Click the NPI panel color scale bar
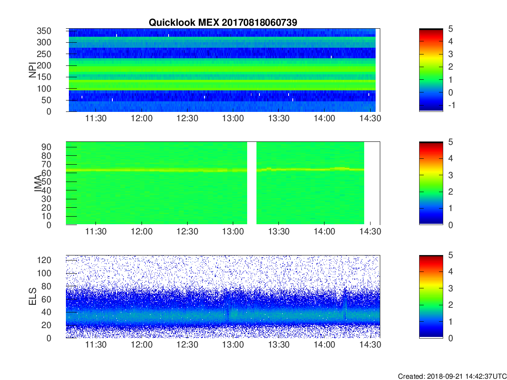Screen dimensions: 507x380 tap(431, 70)
